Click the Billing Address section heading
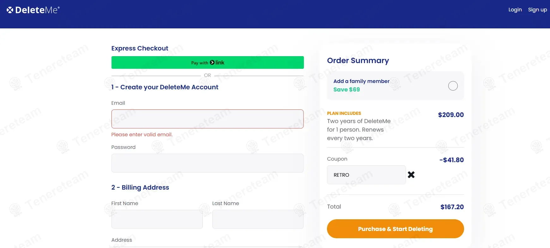 click(140, 187)
